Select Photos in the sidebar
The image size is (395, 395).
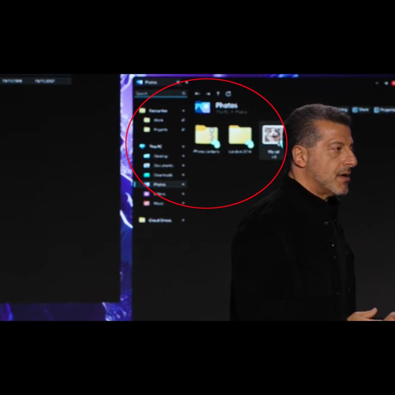coord(160,184)
